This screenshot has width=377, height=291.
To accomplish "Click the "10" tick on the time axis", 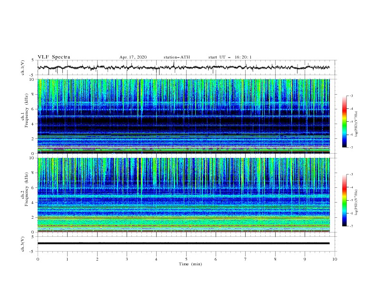I will click(x=335, y=259).
